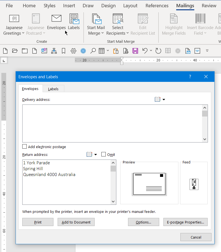Open the Insert ribbon tab

click(x=69, y=6)
